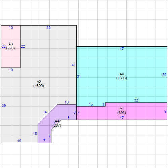This screenshot has height=168, width=168.
Task: Click the dimension 9 on A1's right edge
Action: [165, 111]
